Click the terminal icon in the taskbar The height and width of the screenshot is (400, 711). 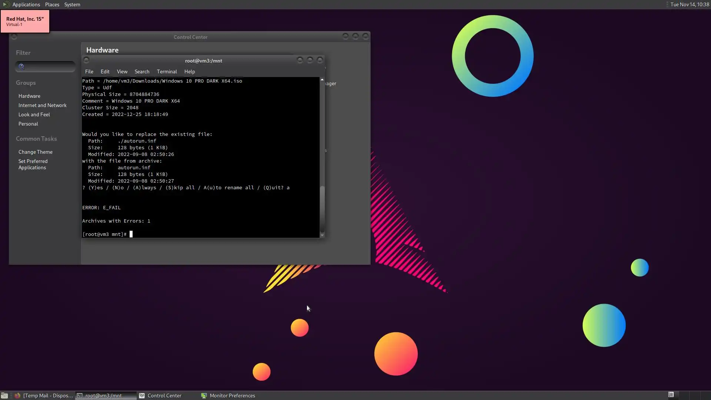[79, 396]
